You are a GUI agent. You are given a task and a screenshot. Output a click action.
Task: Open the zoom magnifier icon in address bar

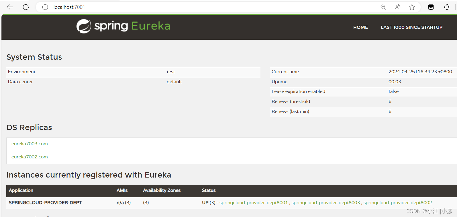pyautogui.click(x=383, y=7)
